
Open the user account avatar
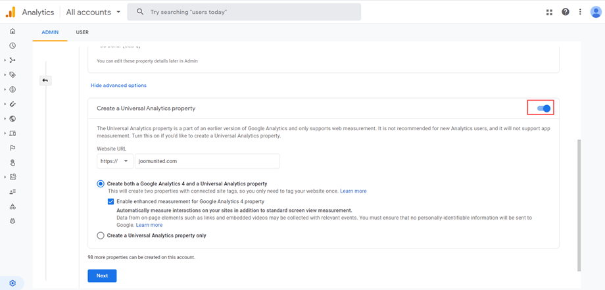point(596,12)
